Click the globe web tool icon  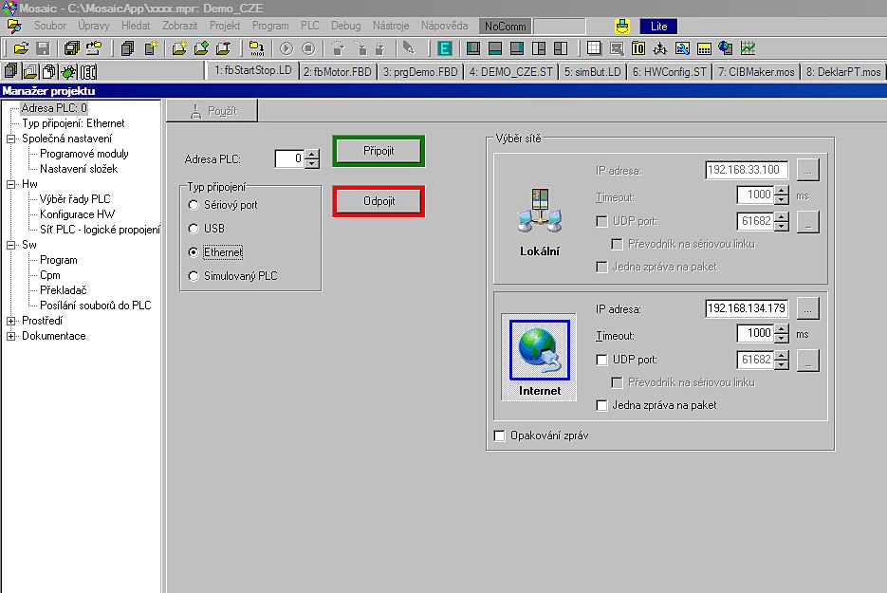pos(726,47)
